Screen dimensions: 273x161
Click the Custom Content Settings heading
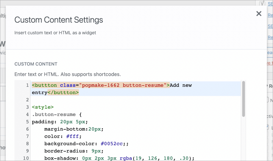pyautogui.click(x=59, y=20)
